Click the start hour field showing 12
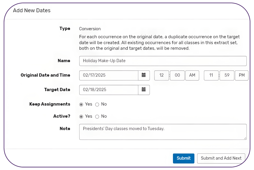This screenshot has height=170, width=254. [x=162, y=75]
